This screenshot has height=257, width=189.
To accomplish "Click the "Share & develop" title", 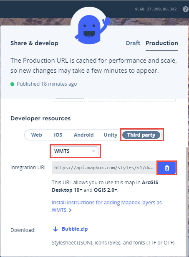I will point(34,43).
